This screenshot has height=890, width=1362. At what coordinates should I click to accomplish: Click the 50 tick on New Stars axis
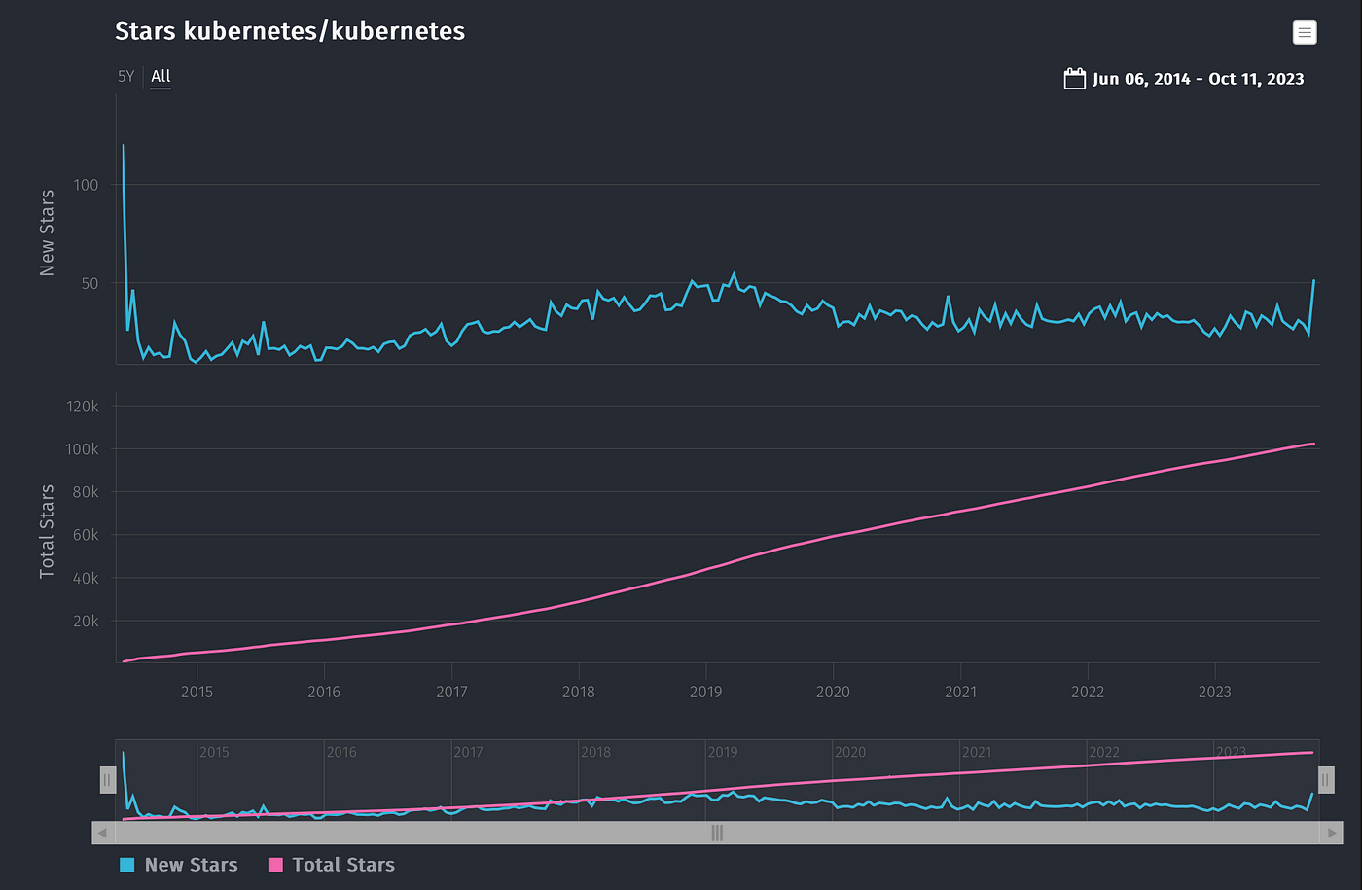click(x=90, y=283)
